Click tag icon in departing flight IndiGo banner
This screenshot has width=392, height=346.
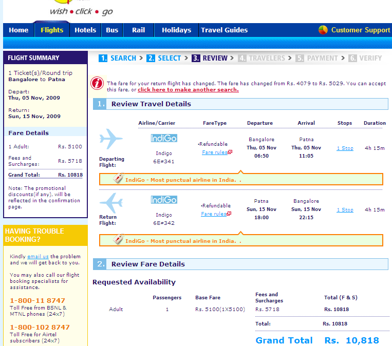click(x=118, y=178)
